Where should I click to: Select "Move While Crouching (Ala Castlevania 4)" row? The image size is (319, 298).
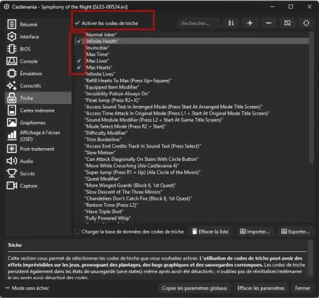(x=192, y=166)
